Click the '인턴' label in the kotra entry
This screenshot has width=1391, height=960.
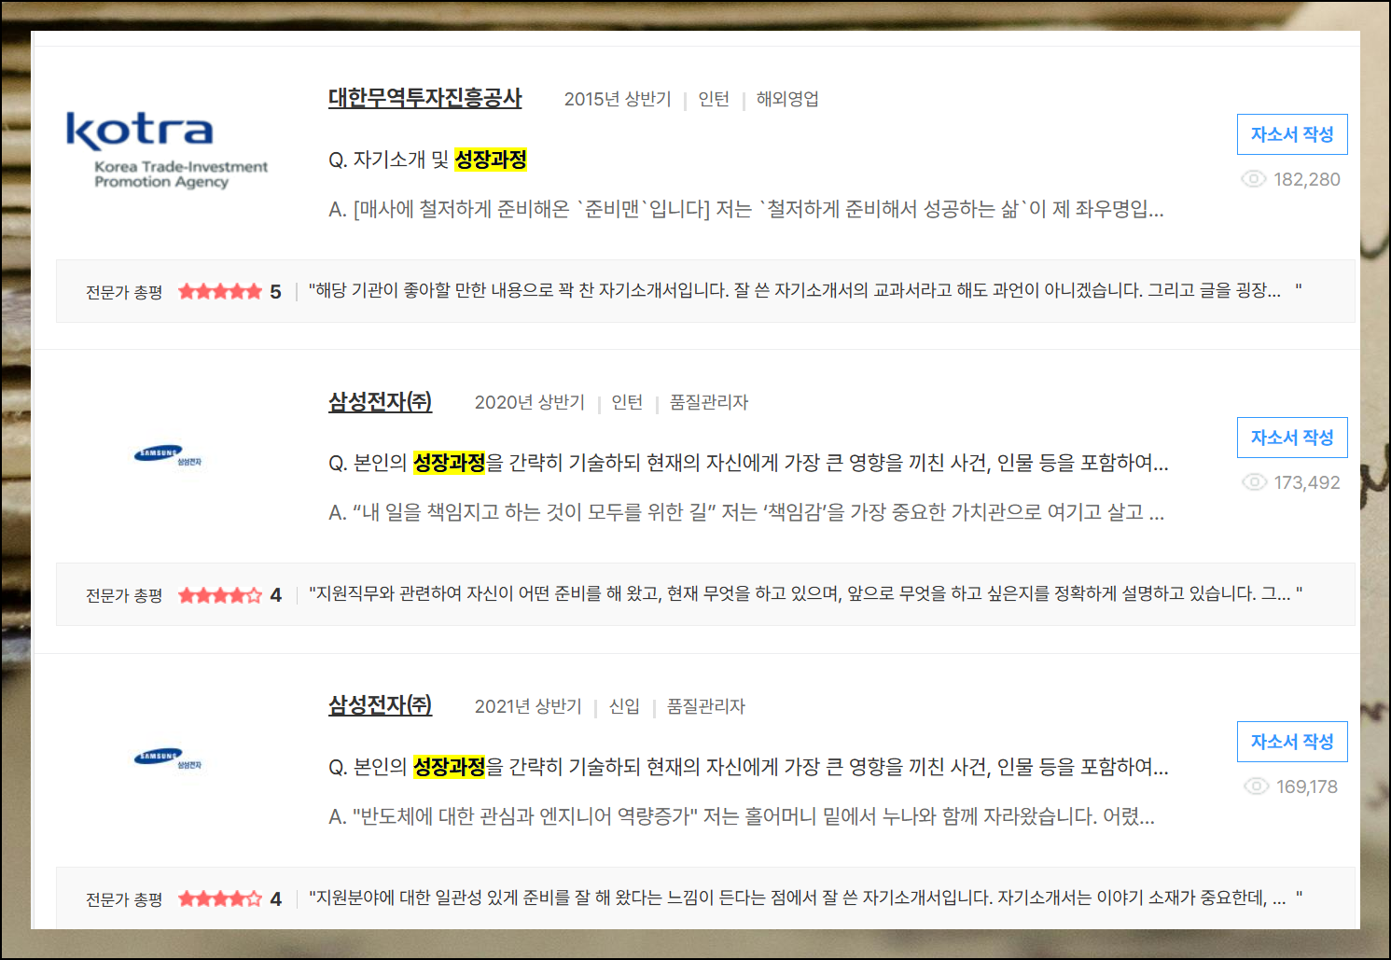(714, 99)
